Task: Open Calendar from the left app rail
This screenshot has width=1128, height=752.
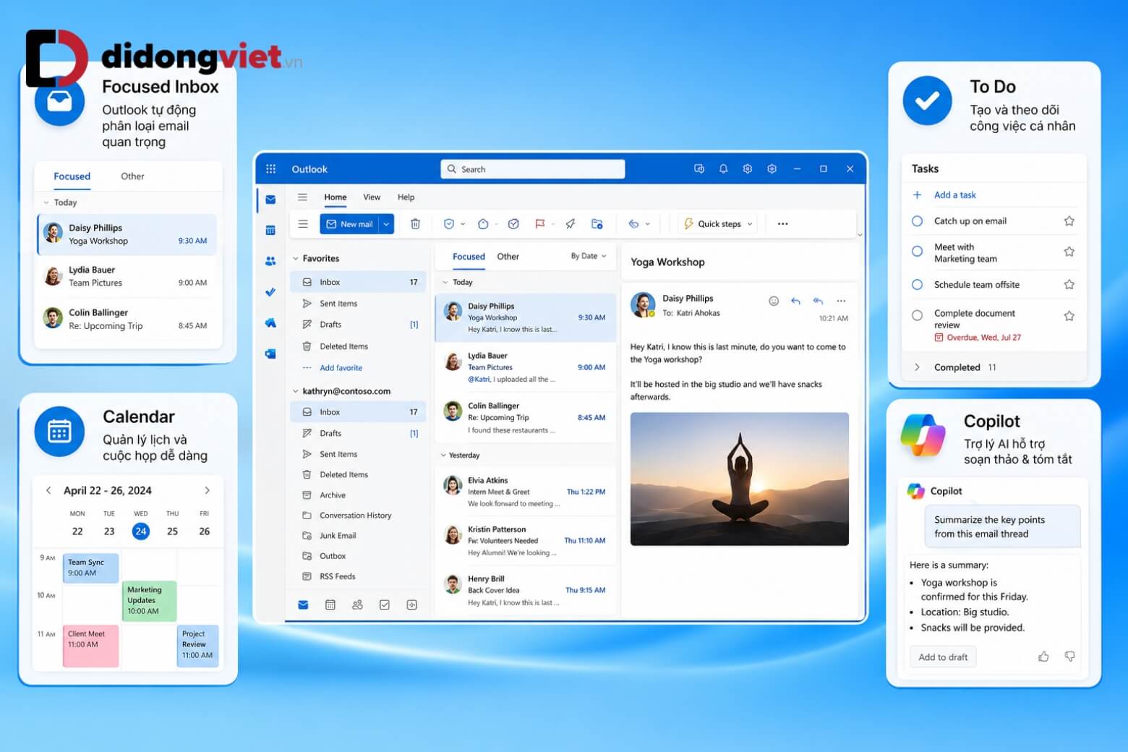Action: click(270, 230)
